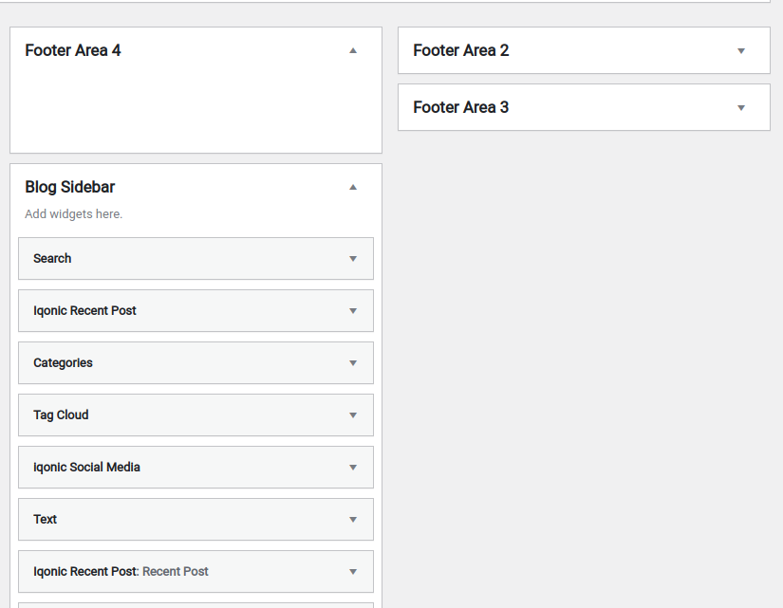Image resolution: width=783 pixels, height=608 pixels.
Task: Click the Tag Cloud widget title
Action: point(61,415)
